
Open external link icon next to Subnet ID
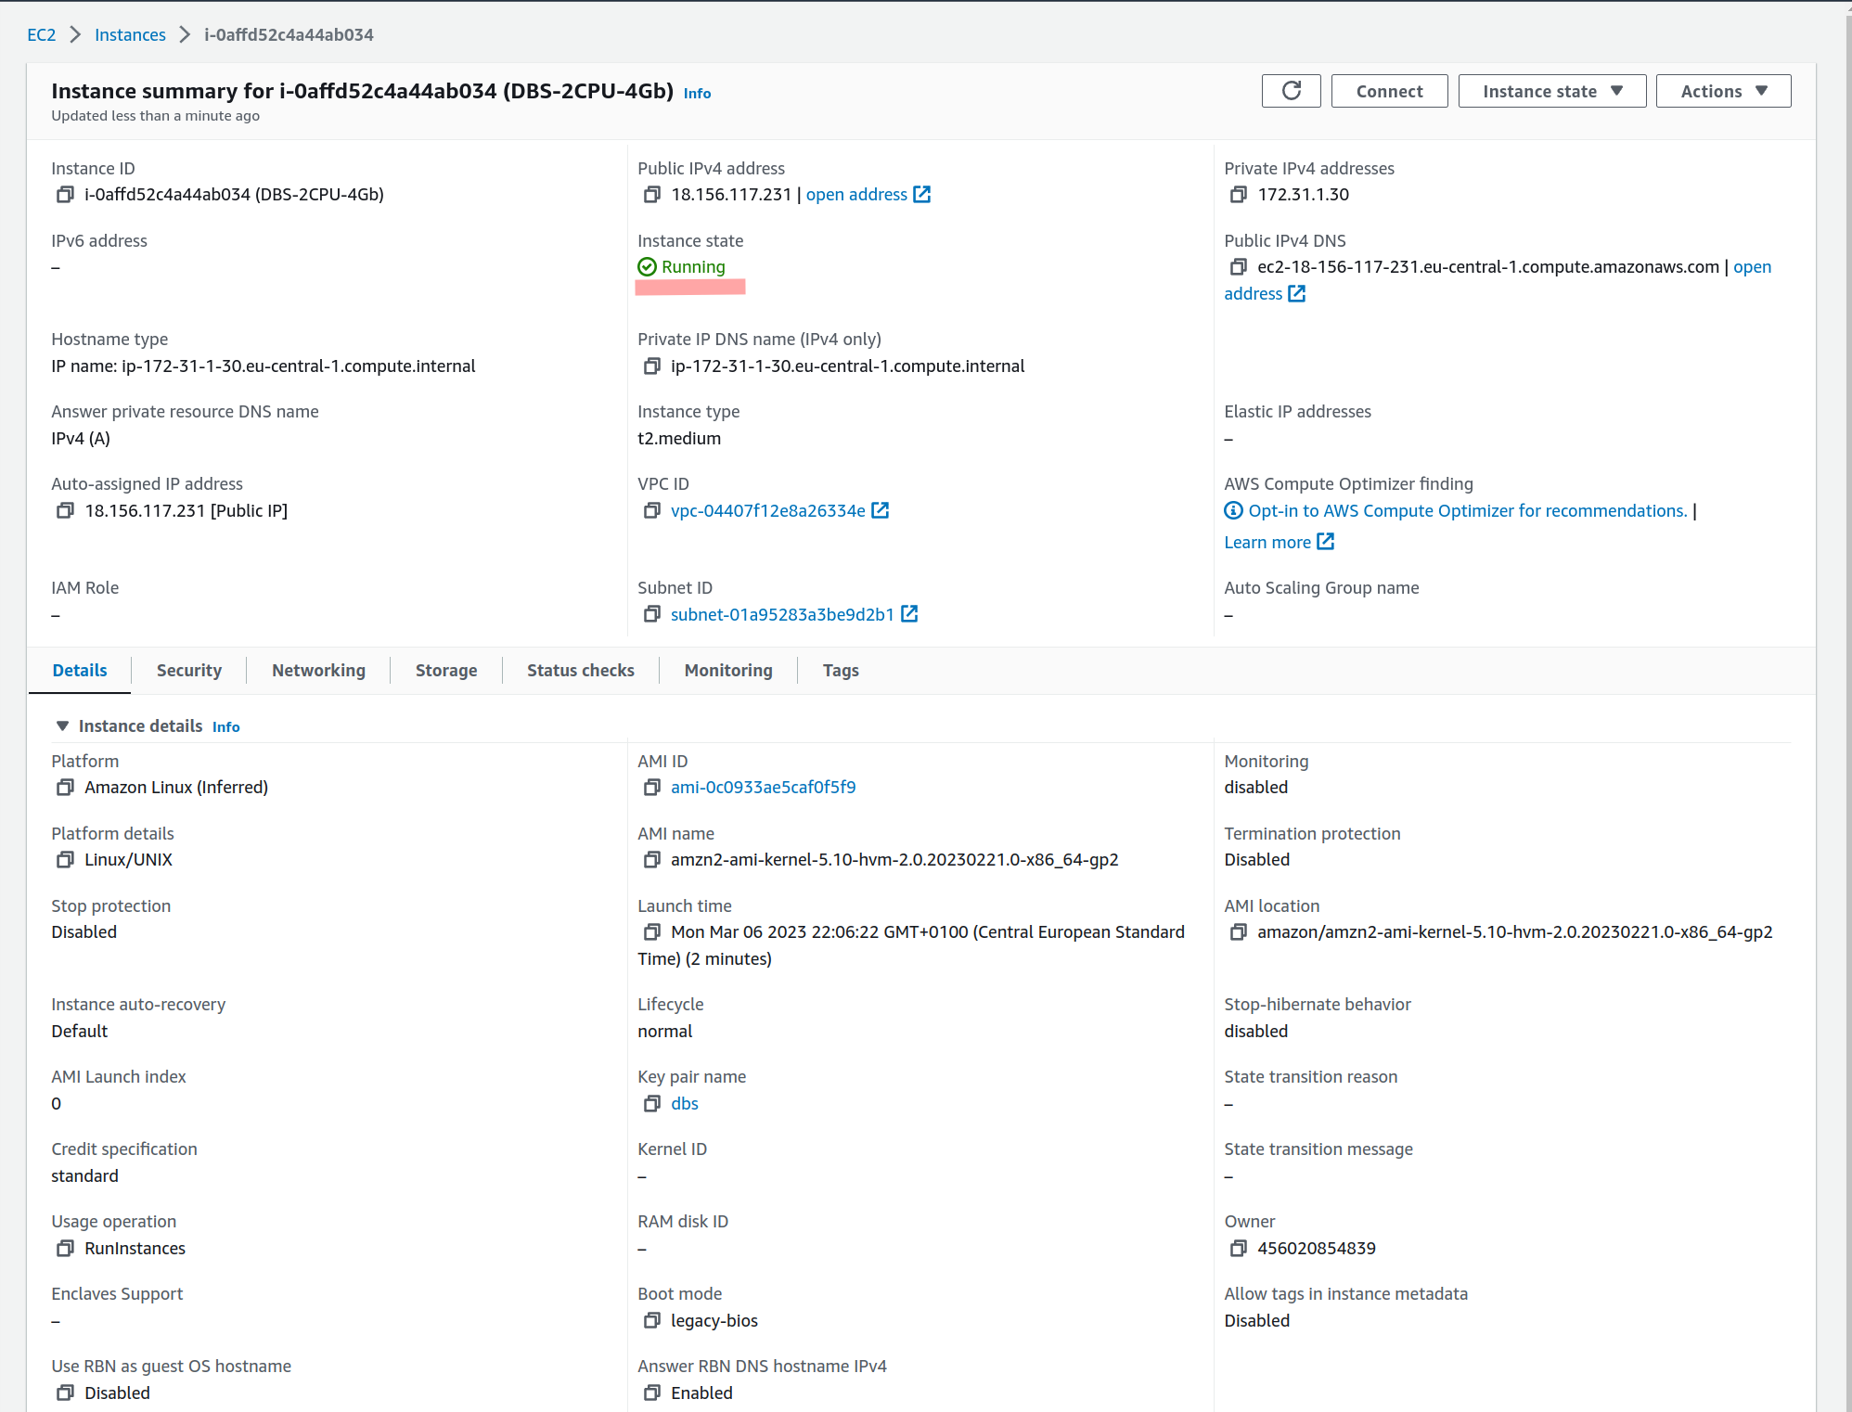tap(909, 615)
